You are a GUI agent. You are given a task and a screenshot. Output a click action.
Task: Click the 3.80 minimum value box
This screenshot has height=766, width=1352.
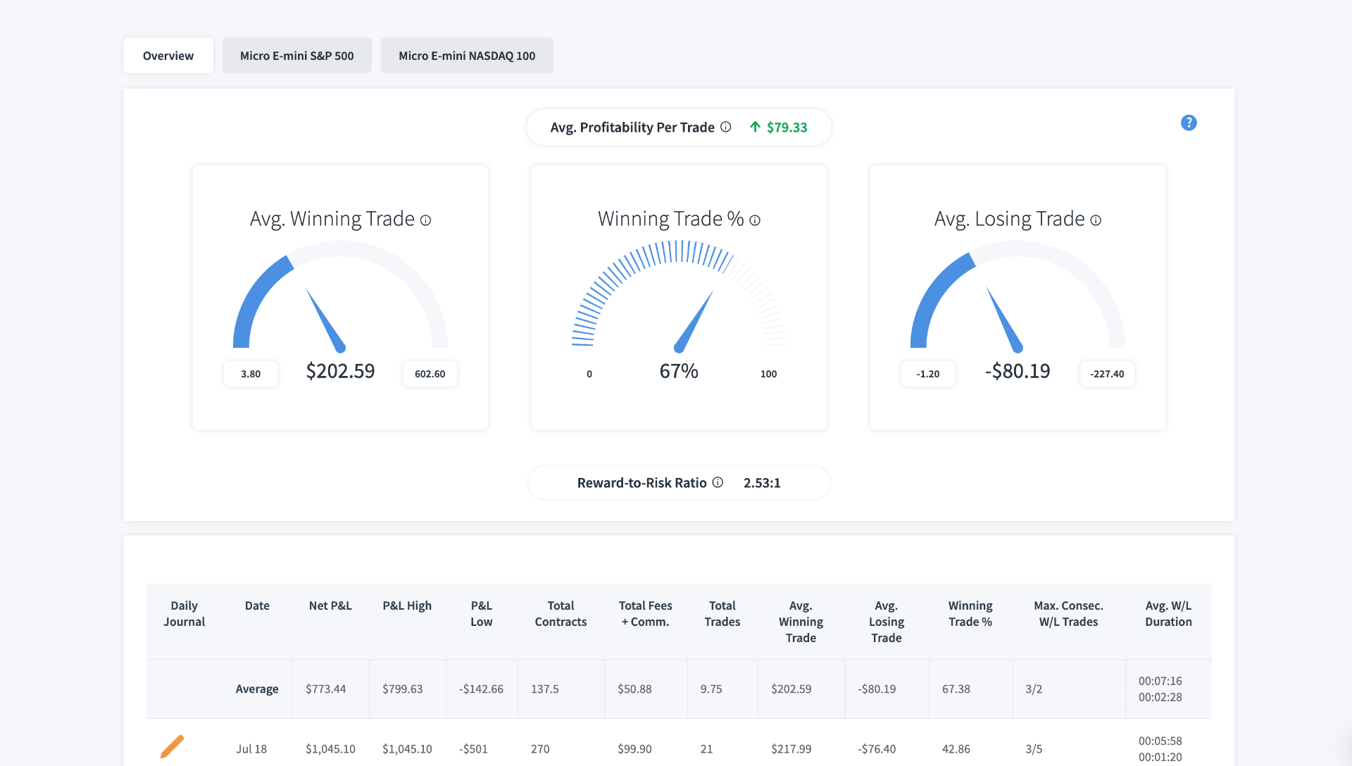251,374
